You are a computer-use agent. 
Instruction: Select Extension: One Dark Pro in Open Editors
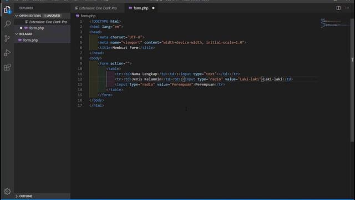[42, 22]
